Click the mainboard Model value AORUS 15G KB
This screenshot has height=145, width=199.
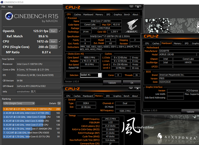click(177, 54)
